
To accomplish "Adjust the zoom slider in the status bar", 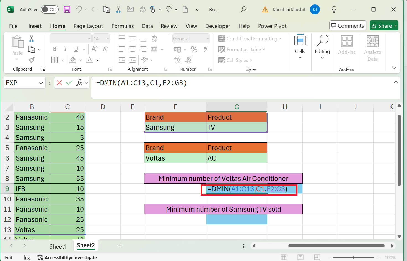I will pyautogui.click(x=353, y=257).
